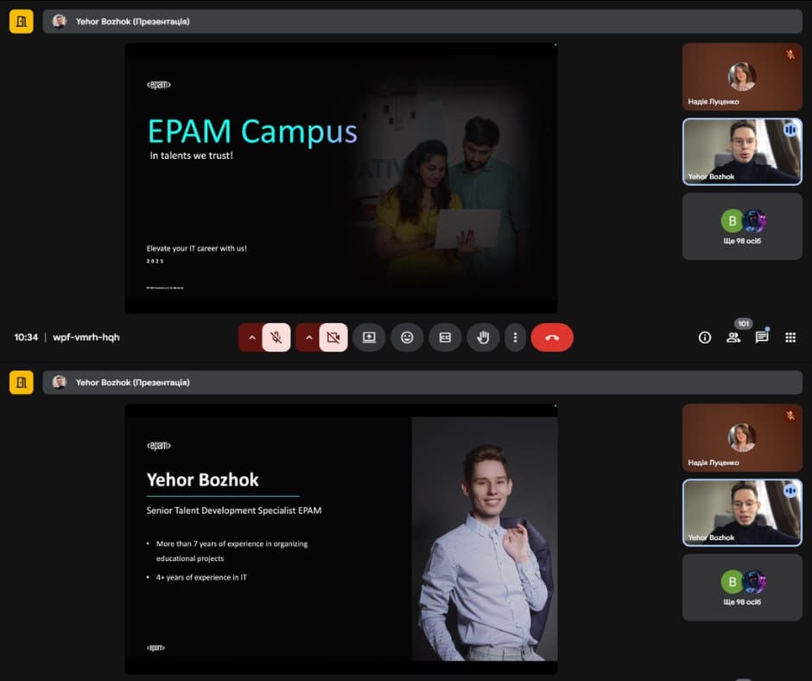This screenshot has width=812, height=681.
Task: Expand video settings chevron beside the camera button
Action: (308, 337)
